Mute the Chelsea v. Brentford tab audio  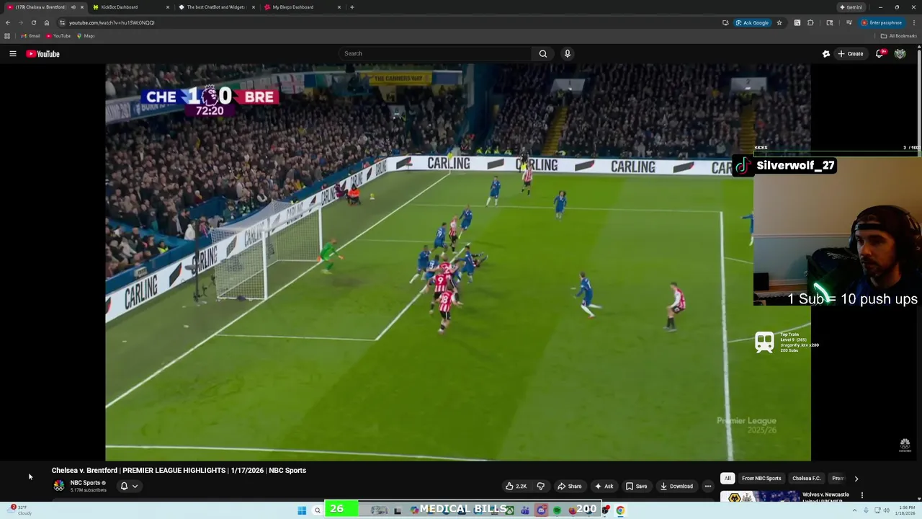73,7
